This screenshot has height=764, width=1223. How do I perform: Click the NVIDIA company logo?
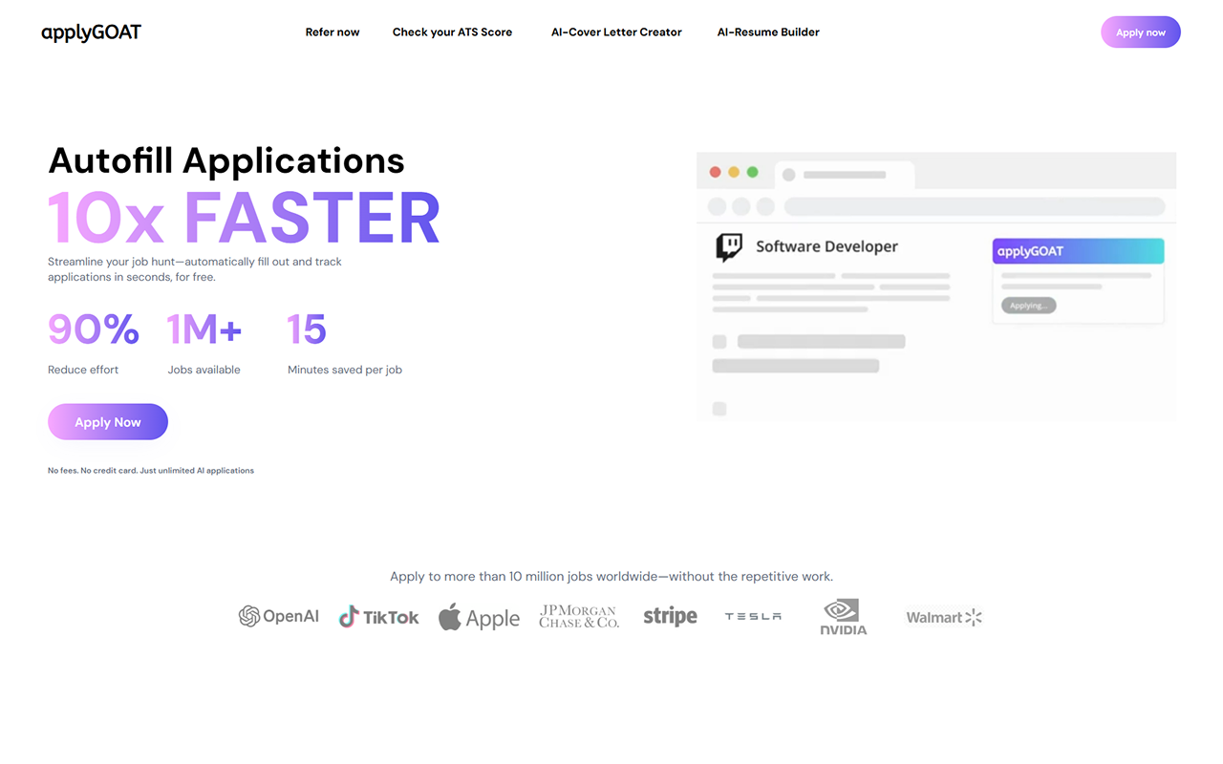coord(843,617)
